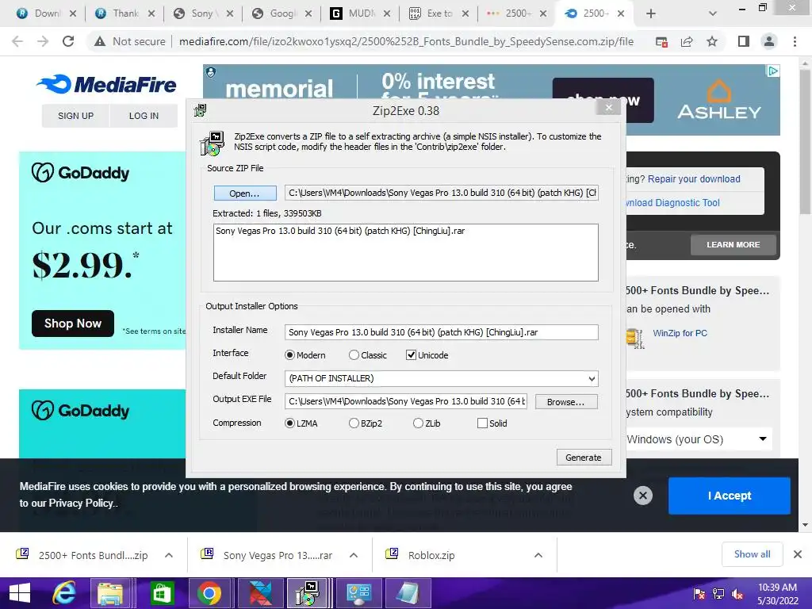Click the share page icon in address bar
Viewport: 812px width, 609px height.
click(687, 41)
